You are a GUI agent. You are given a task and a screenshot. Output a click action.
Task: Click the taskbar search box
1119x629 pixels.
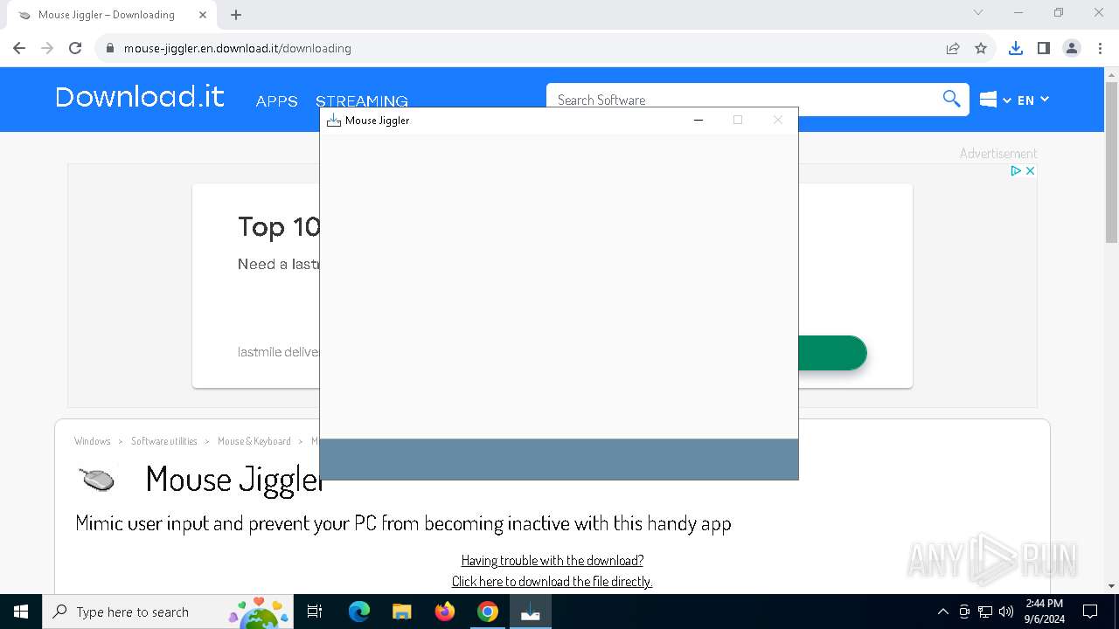(x=168, y=612)
